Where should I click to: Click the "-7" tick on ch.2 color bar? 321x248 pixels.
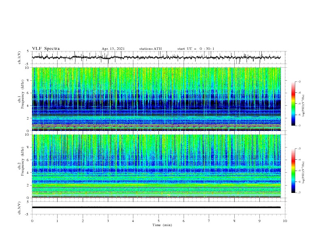point(299,193)
